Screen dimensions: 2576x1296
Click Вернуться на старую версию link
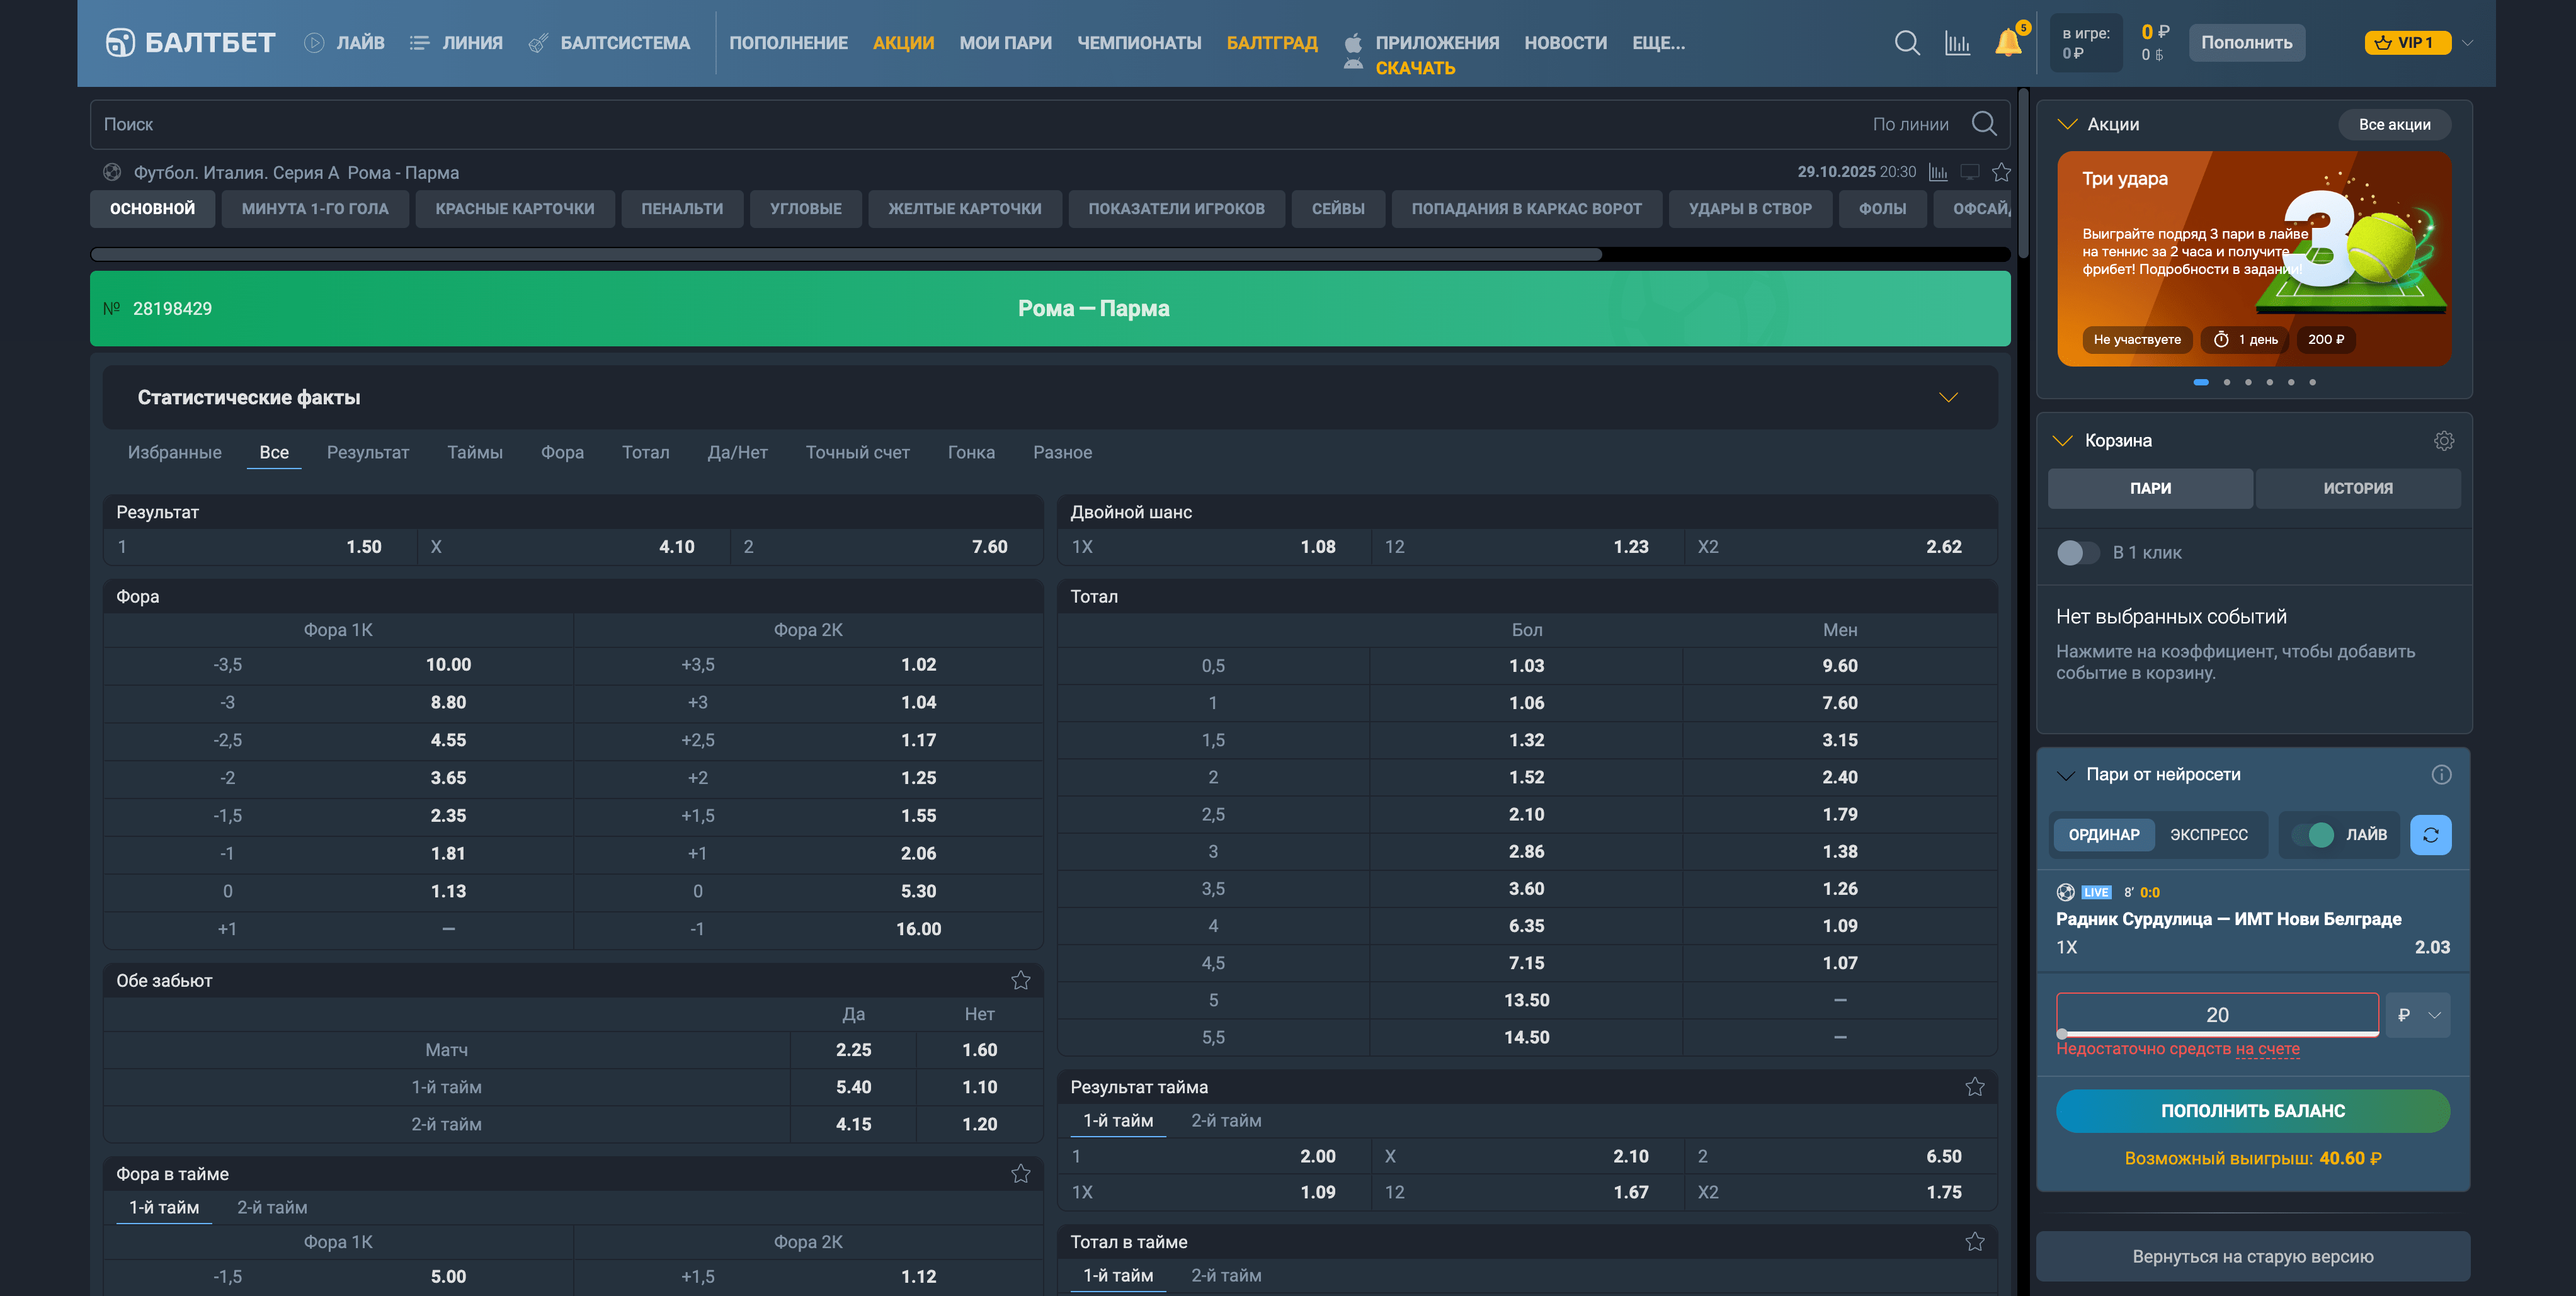[2252, 1257]
